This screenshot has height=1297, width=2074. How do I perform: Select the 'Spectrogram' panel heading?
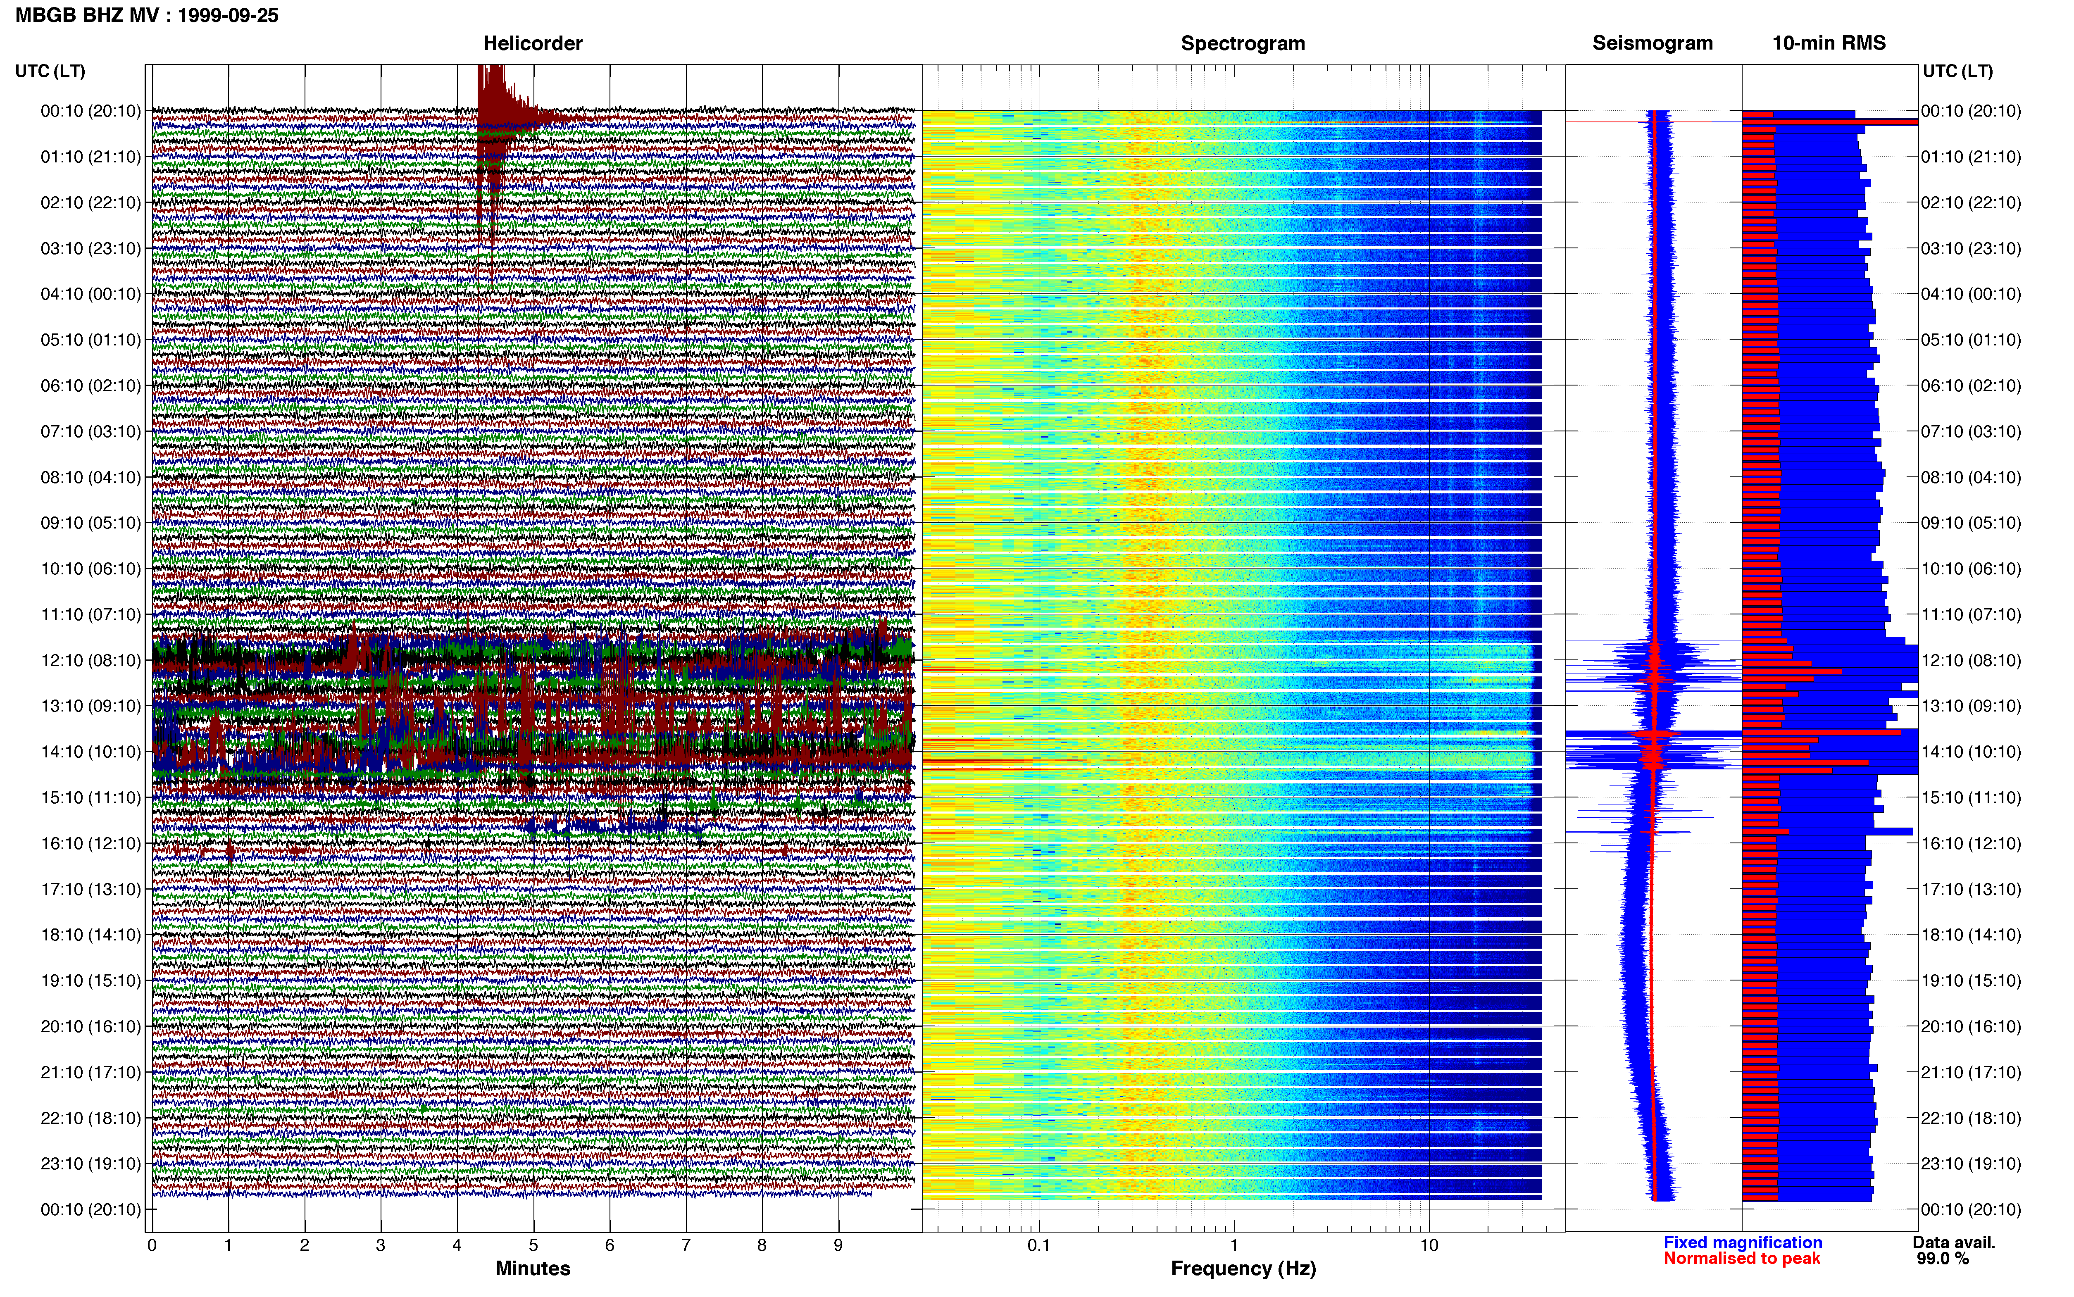(1243, 43)
